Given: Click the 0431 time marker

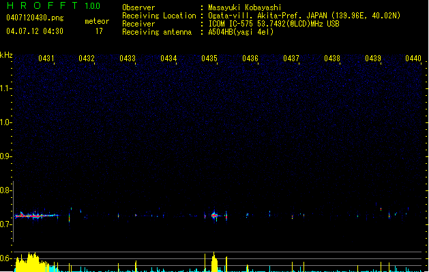Looking at the screenshot, I should point(46,58).
